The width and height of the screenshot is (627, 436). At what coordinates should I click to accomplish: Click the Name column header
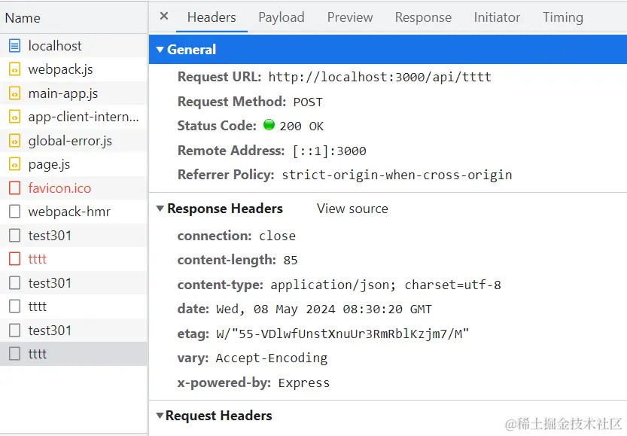point(23,17)
